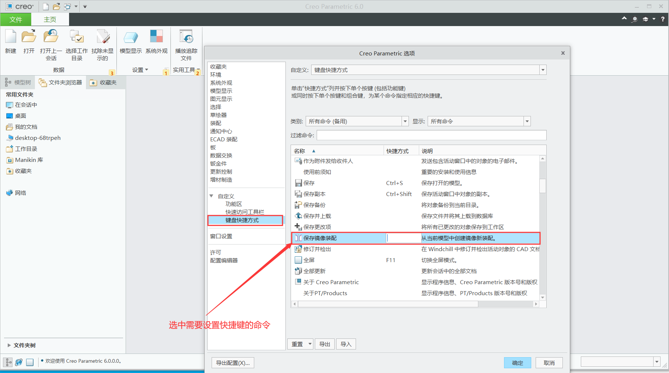Select the 作为附件发给收件人 command icon
The height and width of the screenshot is (373, 669).
click(x=298, y=161)
